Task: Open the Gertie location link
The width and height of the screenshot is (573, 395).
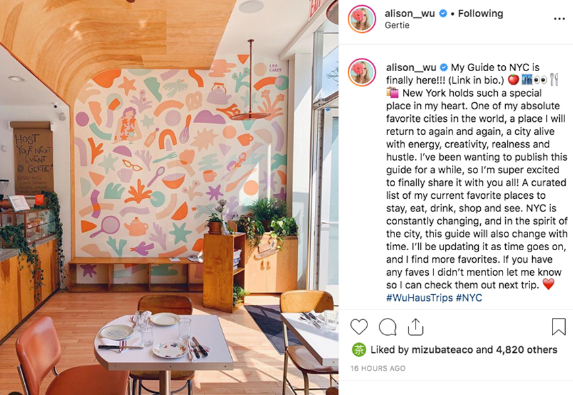Action: [x=397, y=25]
